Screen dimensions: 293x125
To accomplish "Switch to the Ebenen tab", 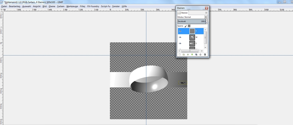I will pos(183,13).
